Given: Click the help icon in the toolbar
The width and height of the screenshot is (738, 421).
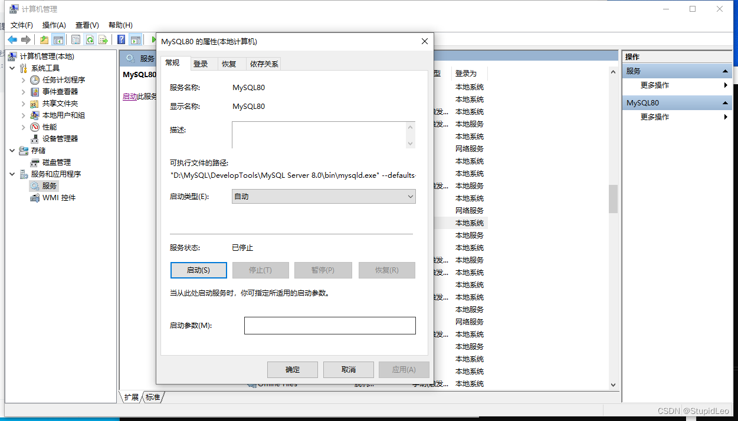Looking at the screenshot, I should click(122, 39).
